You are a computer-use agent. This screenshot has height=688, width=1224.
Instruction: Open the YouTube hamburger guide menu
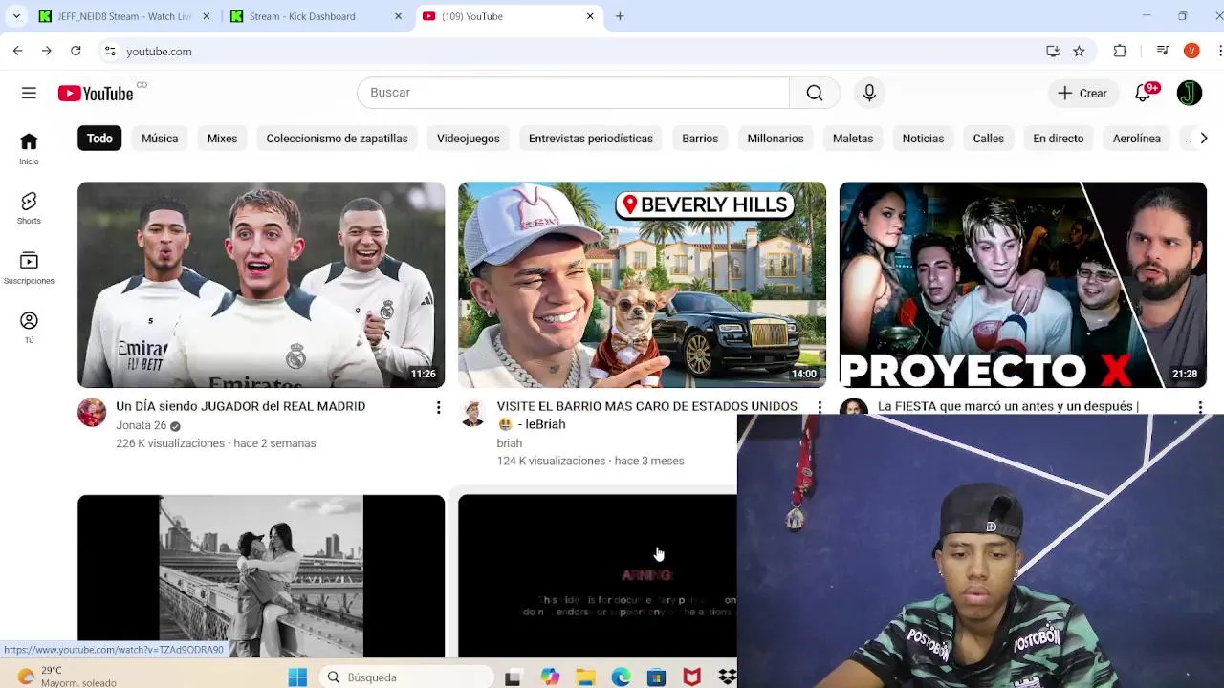coord(29,93)
